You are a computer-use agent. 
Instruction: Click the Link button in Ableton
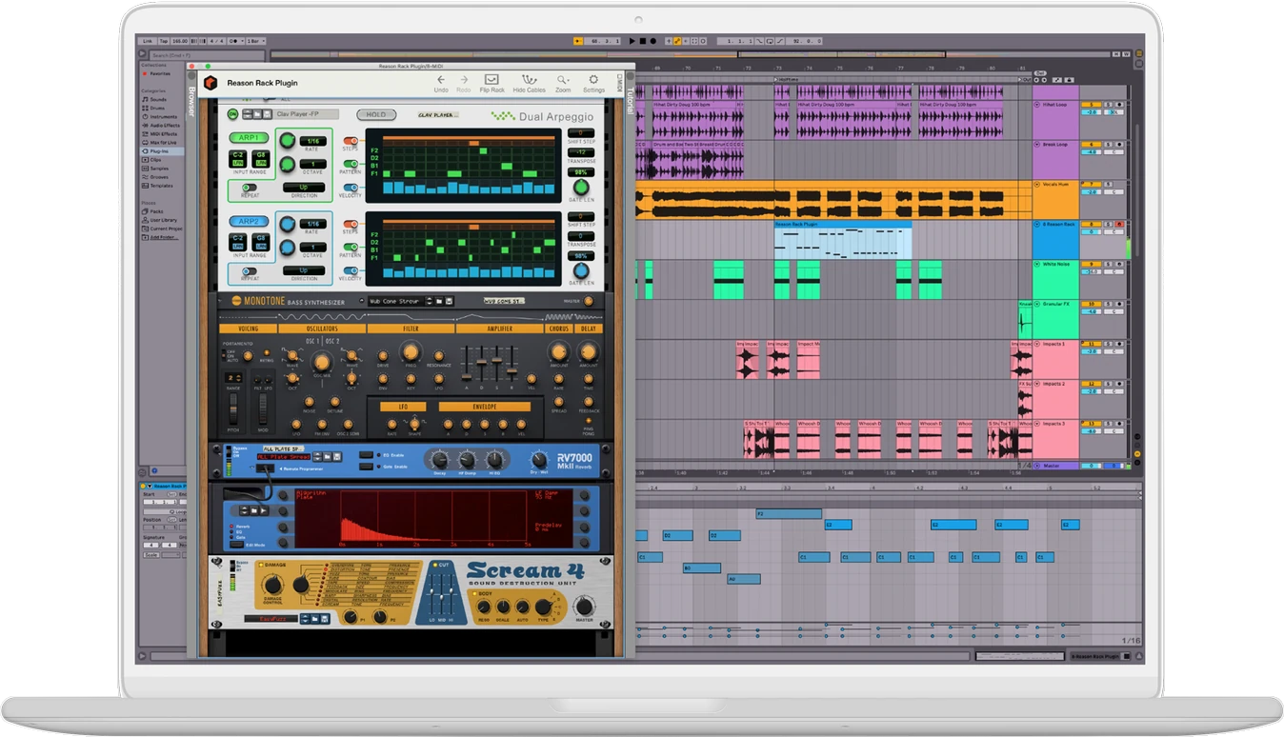pyautogui.click(x=147, y=41)
